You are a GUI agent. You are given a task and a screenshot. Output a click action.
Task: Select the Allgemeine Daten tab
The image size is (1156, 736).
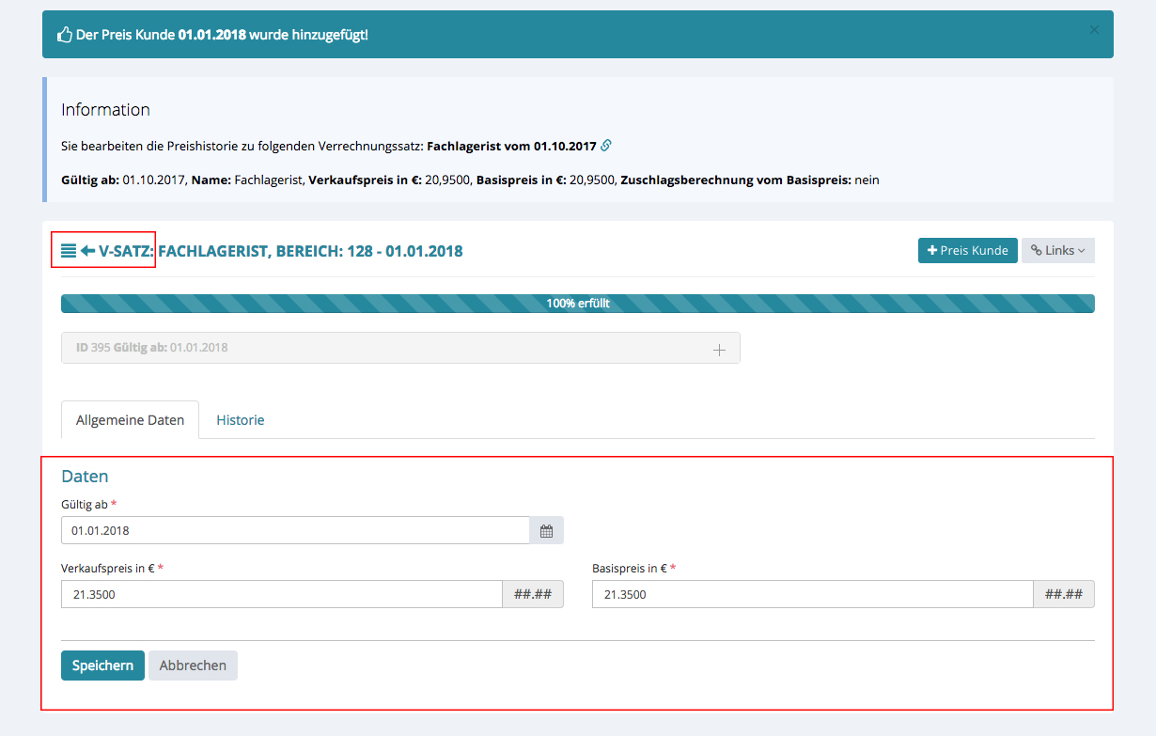(x=130, y=420)
